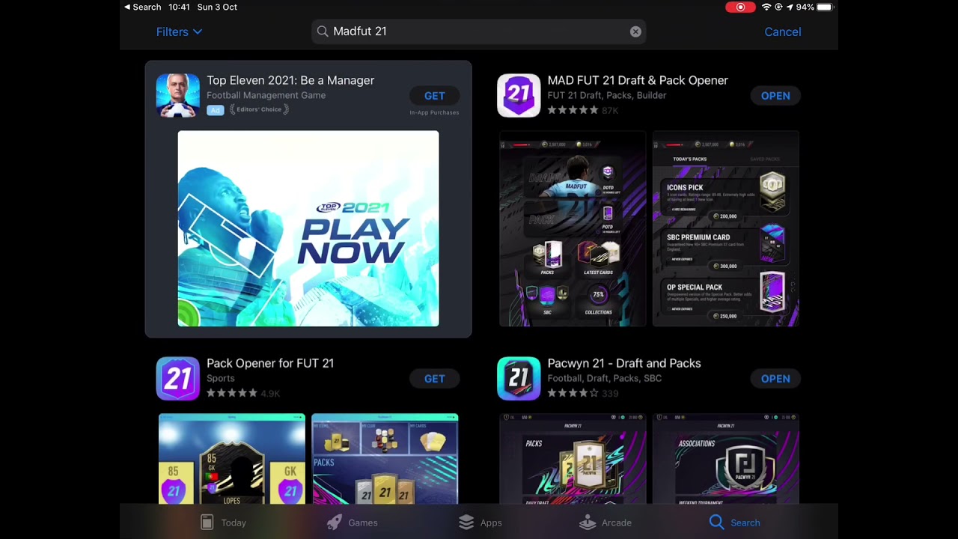Tap the search magnifier icon in search bar

coord(323,31)
